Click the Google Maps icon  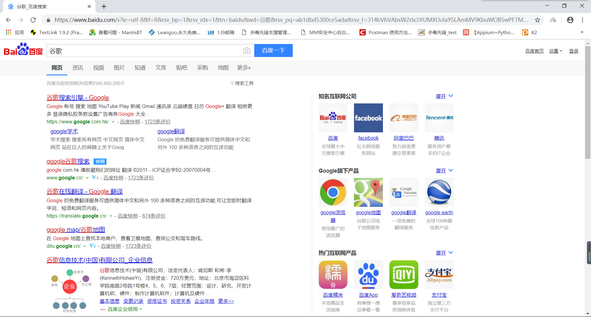point(368,192)
